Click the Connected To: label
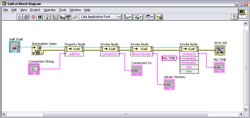This screenshot has width=250, height=118. (x=142, y=63)
